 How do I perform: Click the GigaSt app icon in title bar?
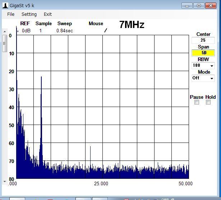(x=5, y=5)
